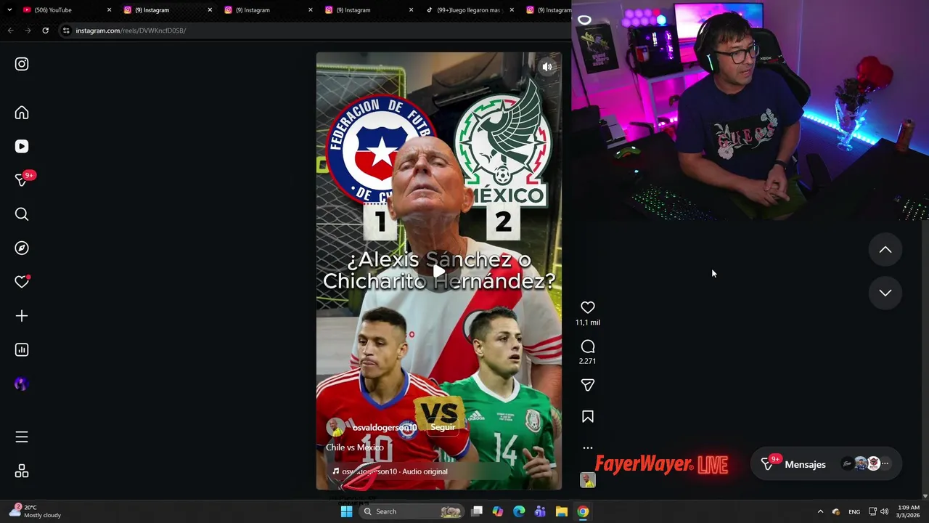Open Task View on taskbar
This screenshot has height=523, width=929.
point(477,511)
